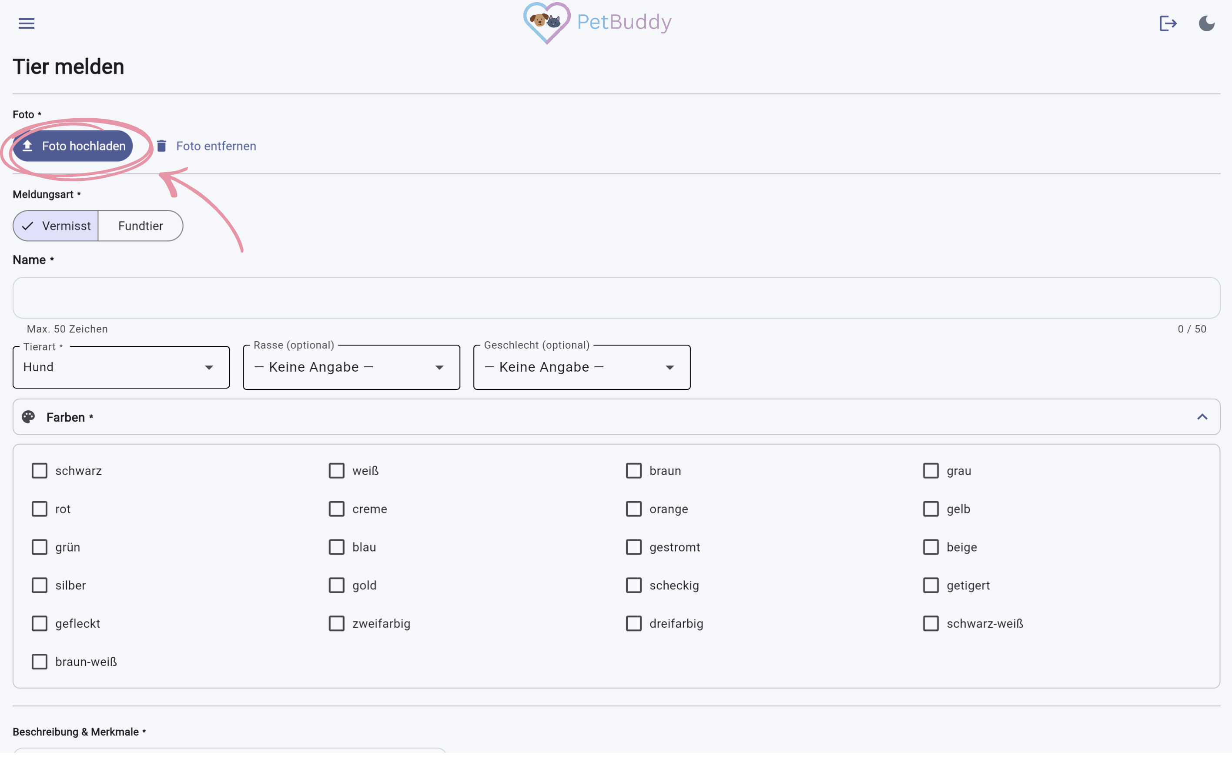This screenshot has height=765, width=1232.
Task: Open the hamburger navigation menu
Action: [27, 23]
